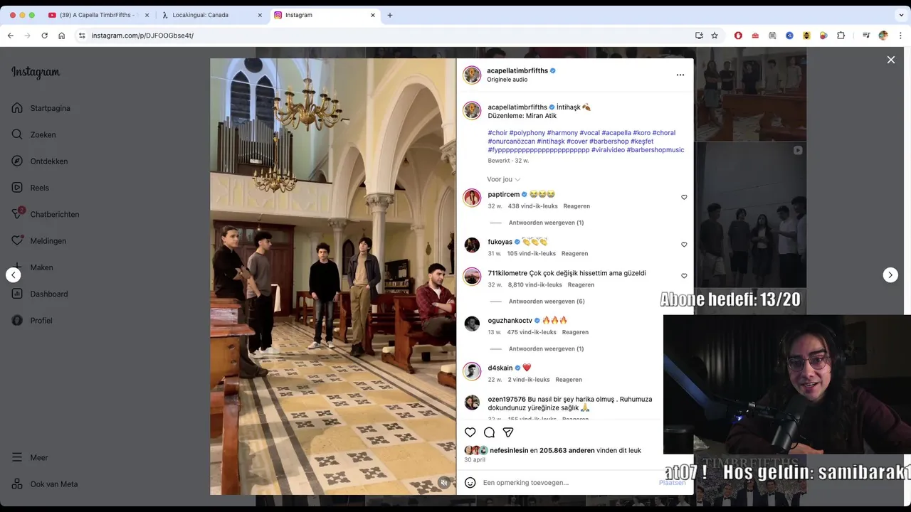Bookmark this page with star icon
Screen dimensions: 911x512
click(x=715, y=36)
